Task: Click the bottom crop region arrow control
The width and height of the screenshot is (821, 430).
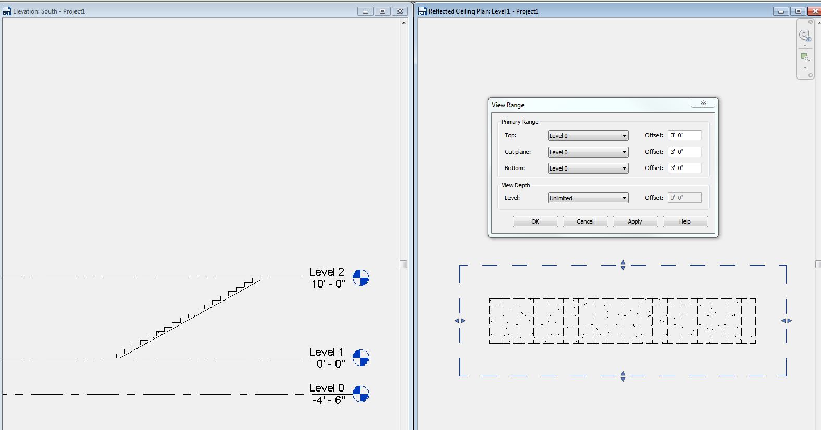Action: click(x=623, y=376)
